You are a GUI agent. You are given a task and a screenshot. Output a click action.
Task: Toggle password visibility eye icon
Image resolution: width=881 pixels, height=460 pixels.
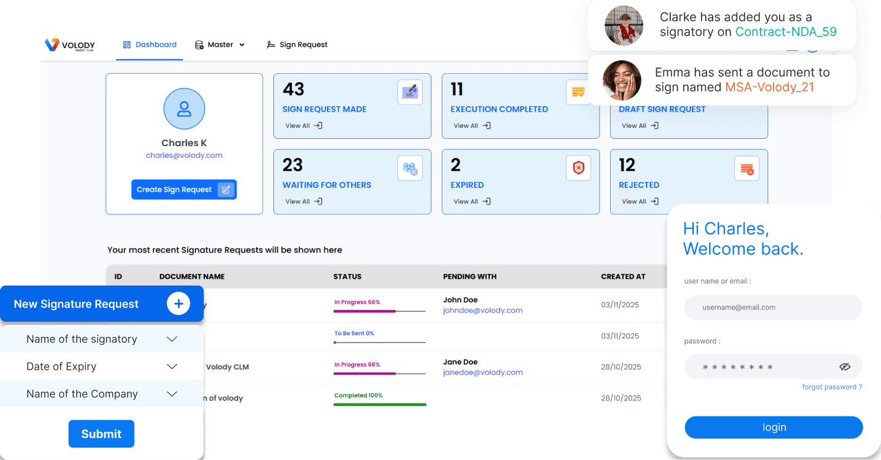pos(845,367)
